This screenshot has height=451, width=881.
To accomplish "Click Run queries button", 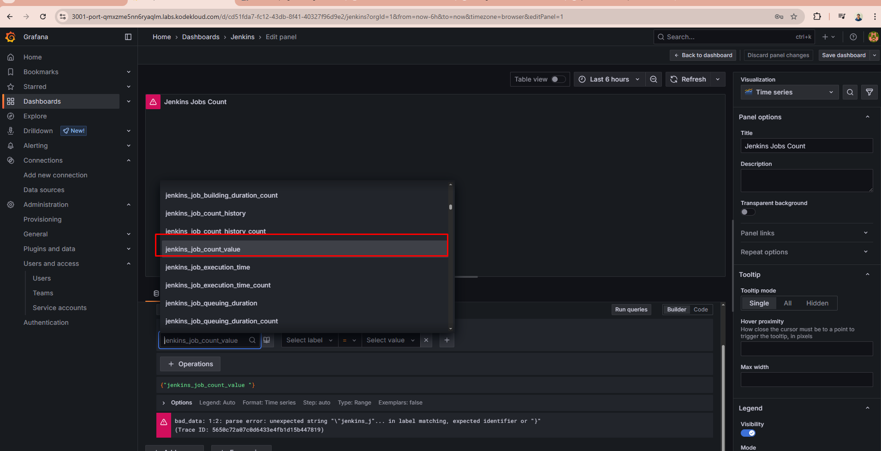I will tap(631, 310).
